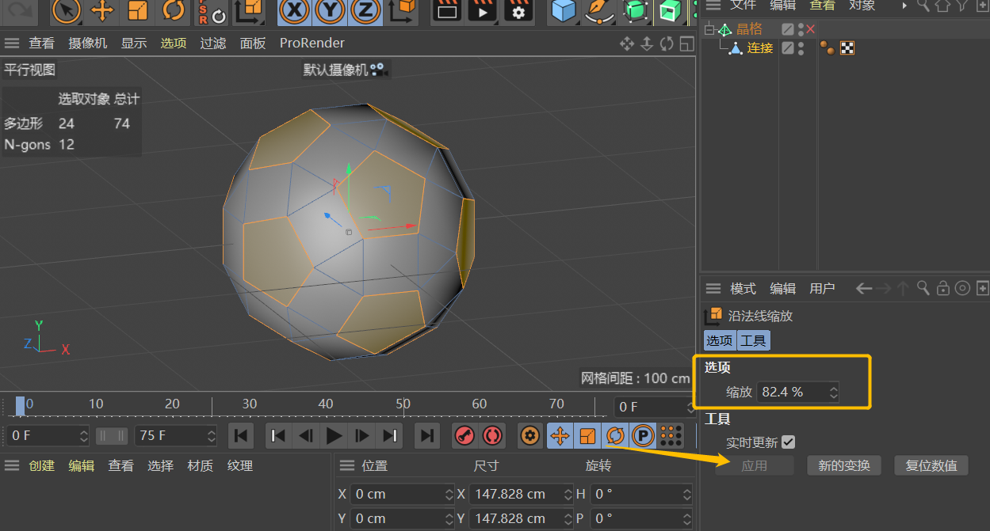Toggle the red X enable flag of 晶格

tap(810, 29)
